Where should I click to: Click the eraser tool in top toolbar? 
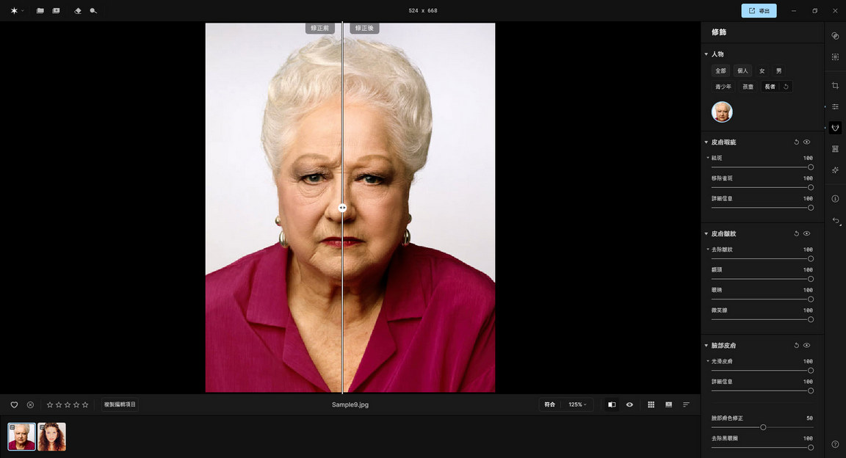pos(78,11)
